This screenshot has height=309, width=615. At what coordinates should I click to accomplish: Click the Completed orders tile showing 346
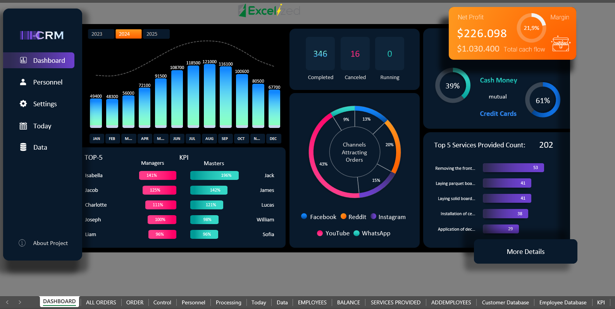click(320, 54)
